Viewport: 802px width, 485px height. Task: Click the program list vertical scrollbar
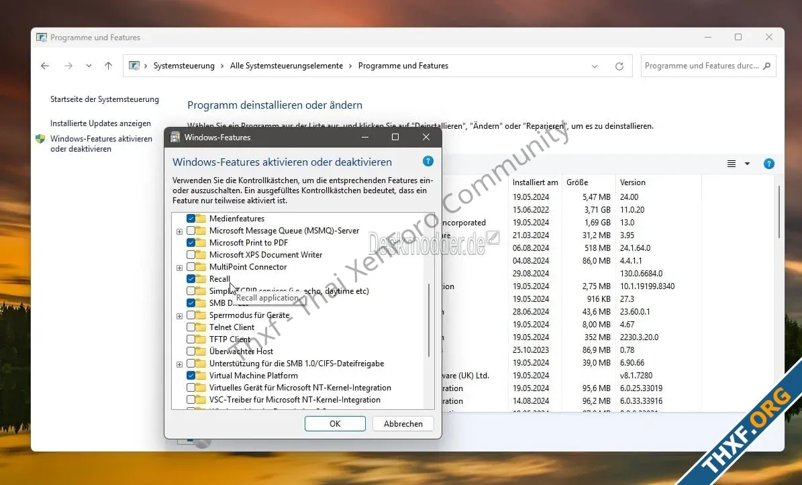point(779,212)
